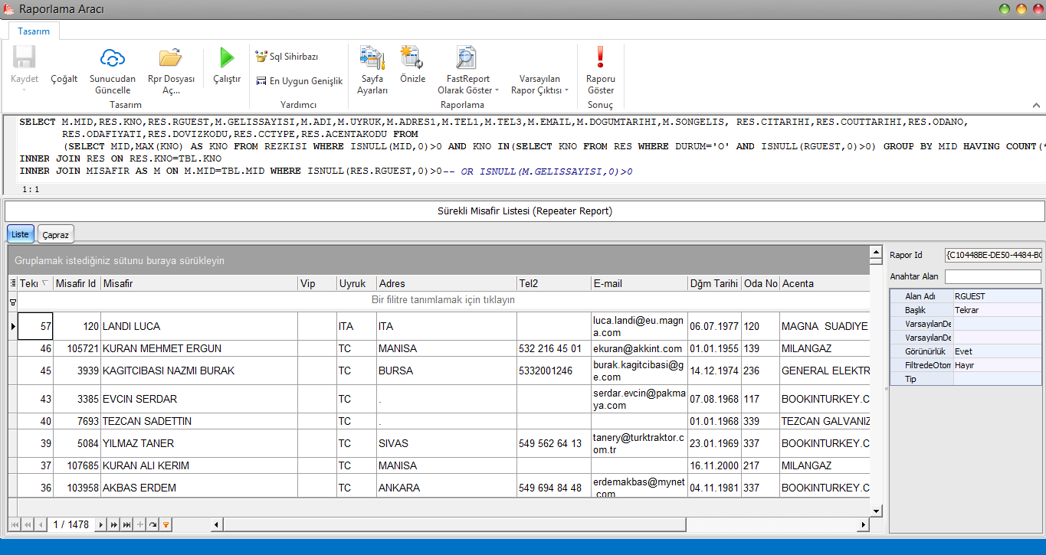Switch to the Liste tab
The image size is (1046, 555).
[20, 234]
